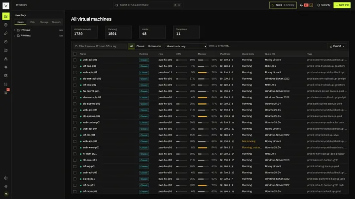355x199 pixels.
Task: Open the Tasks running panel
Action: click(x=283, y=5)
